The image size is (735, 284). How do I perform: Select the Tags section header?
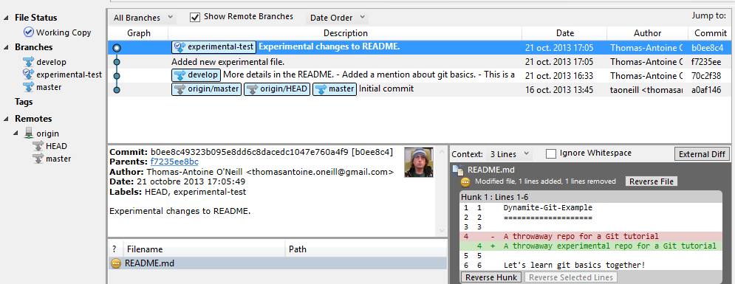click(x=24, y=102)
